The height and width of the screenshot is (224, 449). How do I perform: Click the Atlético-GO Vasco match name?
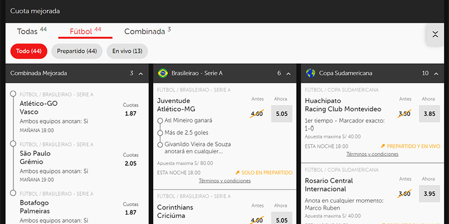coord(39,108)
